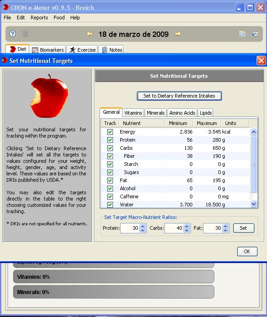Advance to next day with right arrow
This screenshot has width=267, height=317.
point(178,34)
